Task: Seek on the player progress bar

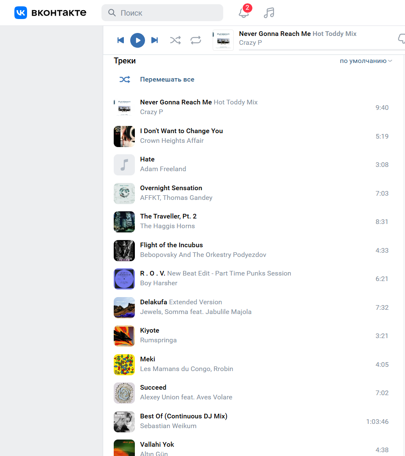Action: [322, 50]
